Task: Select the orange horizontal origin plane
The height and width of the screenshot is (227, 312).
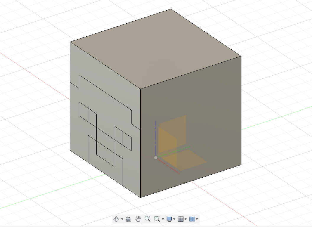Action: coord(184,160)
